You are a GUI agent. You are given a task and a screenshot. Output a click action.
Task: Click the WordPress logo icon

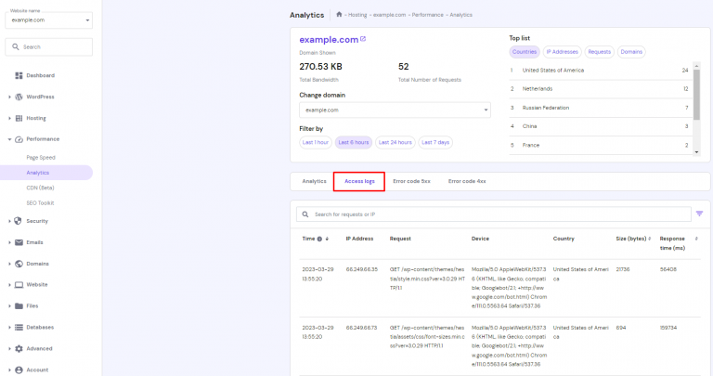[19, 97]
